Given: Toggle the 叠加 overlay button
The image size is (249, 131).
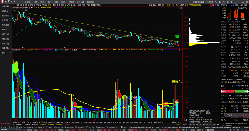Looking at the screenshot, I should tap(155, 5).
